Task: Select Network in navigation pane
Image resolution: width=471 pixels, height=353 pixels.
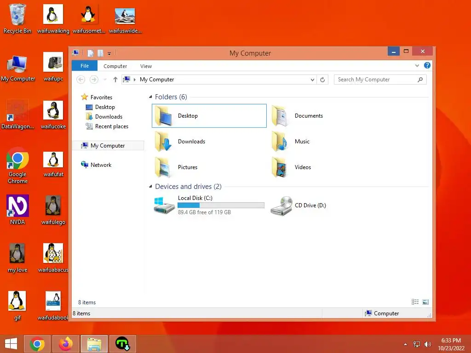Action: click(x=96, y=165)
